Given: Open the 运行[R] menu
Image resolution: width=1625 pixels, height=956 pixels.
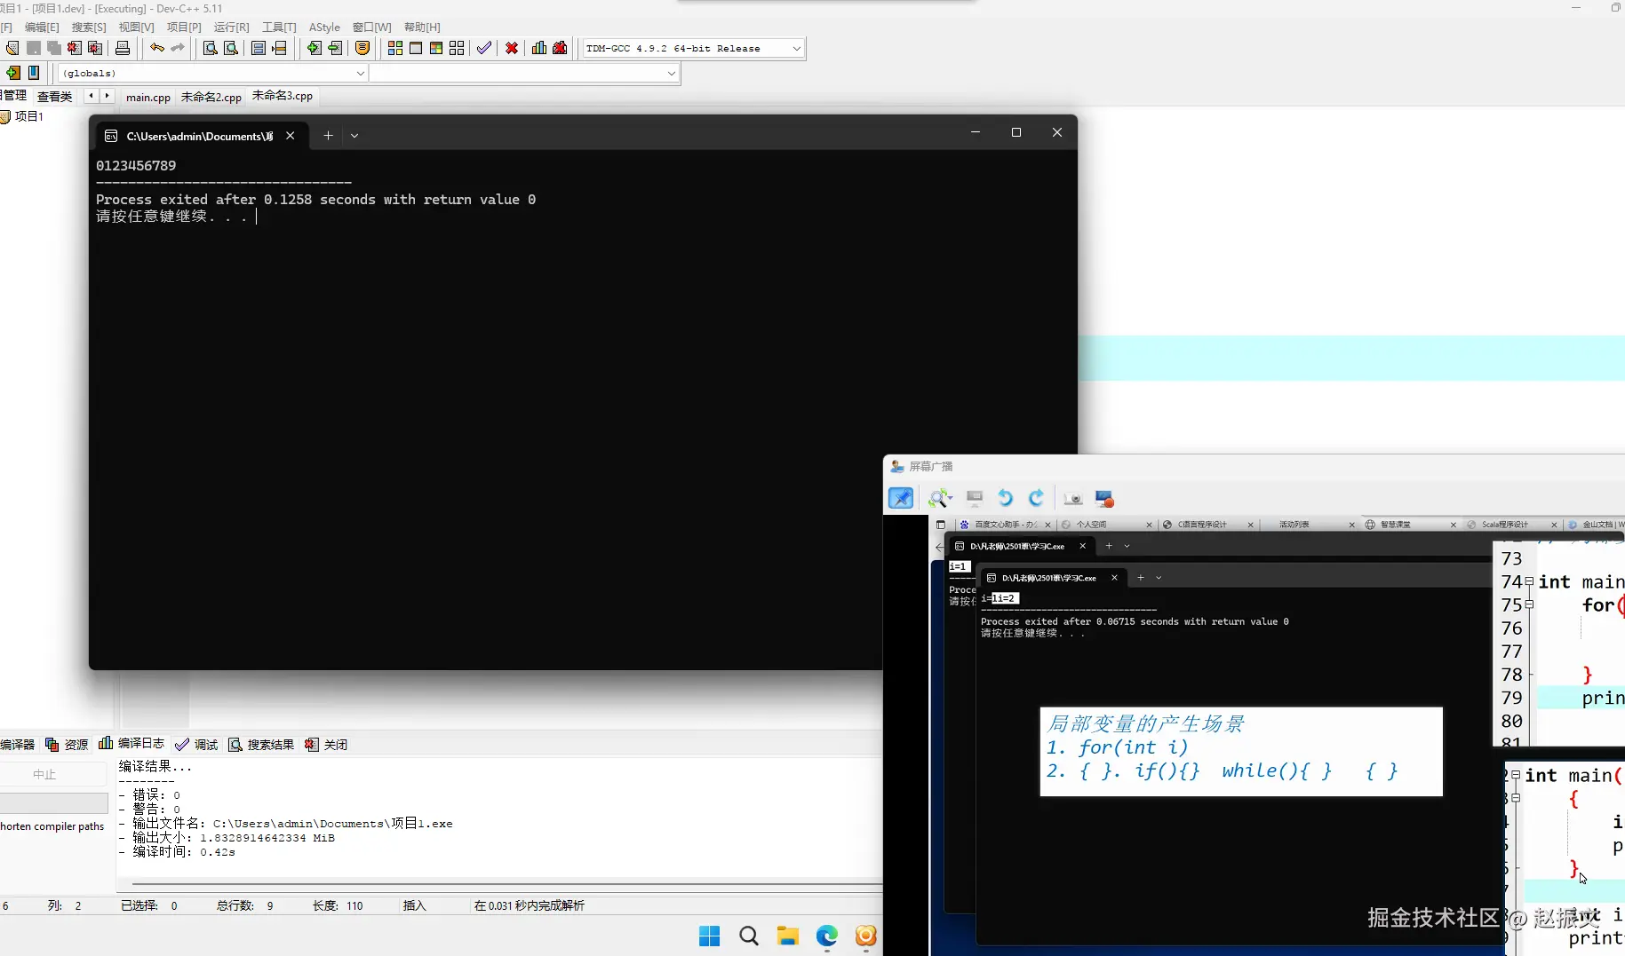Looking at the screenshot, I should coord(232,27).
